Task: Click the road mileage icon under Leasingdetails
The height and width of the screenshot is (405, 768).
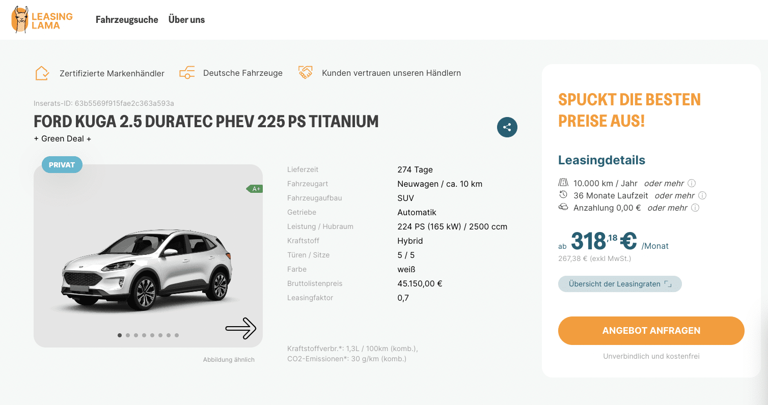Action: tap(563, 183)
